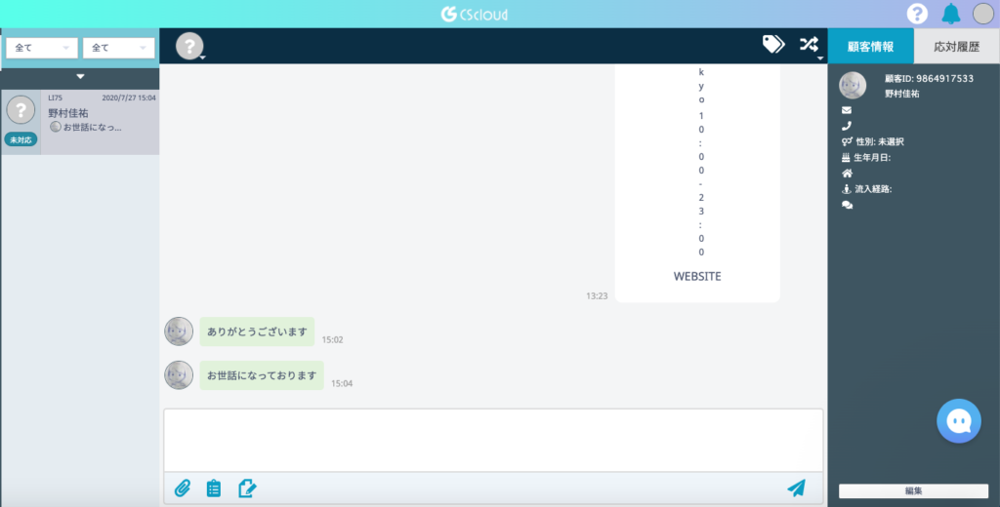Open the note edit icon
The height and width of the screenshot is (507, 1000).
point(247,488)
